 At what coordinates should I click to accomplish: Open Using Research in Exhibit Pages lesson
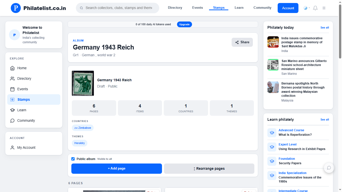pyautogui.click(x=302, y=149)
